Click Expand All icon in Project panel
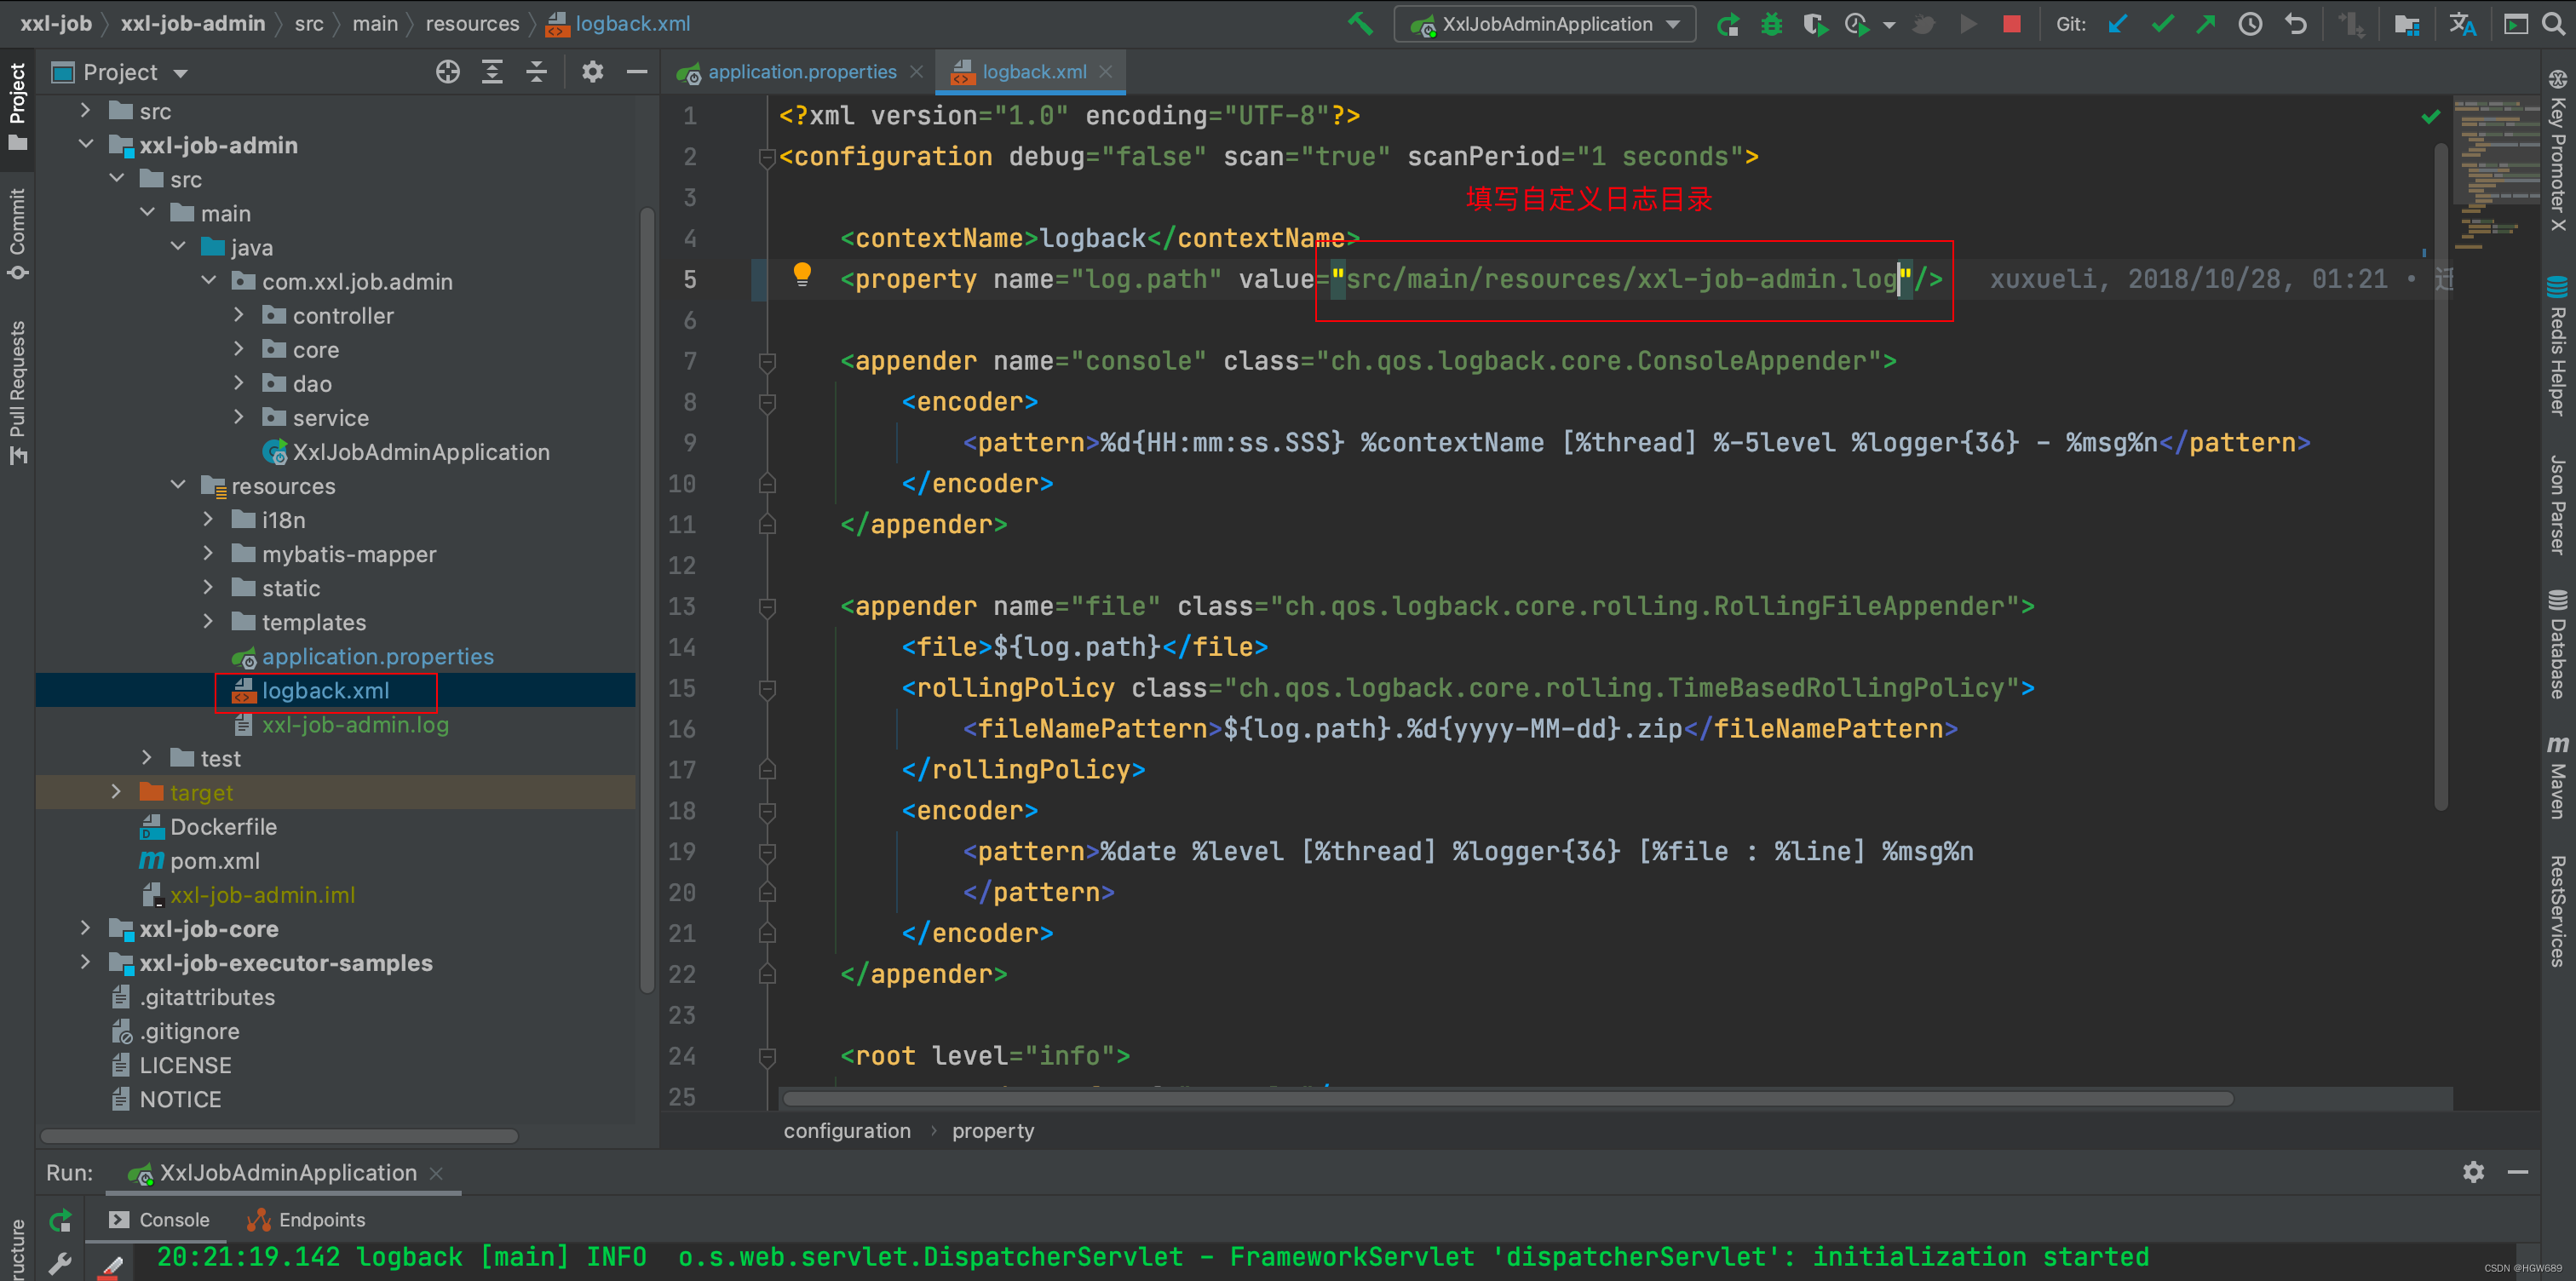The image size is (2576, 1281). pos(492,72)
